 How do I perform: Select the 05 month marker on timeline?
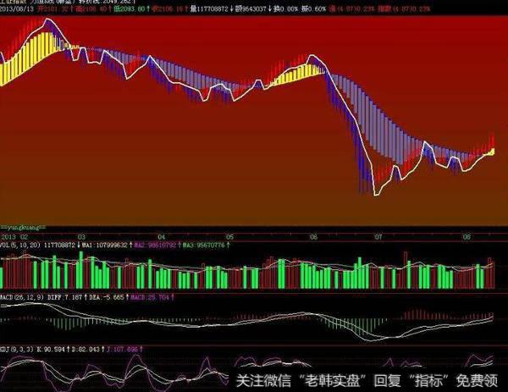pos(229,237)
